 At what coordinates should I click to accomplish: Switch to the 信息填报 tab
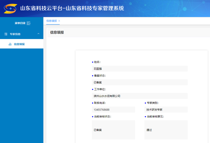click(51, 21)
